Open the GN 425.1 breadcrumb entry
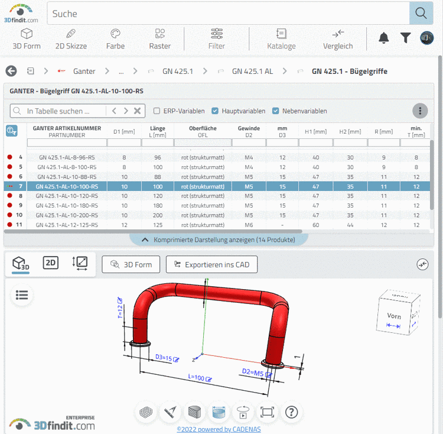Image resolution: width=443 pixels, height=434 pixels. [x=177, y=72]
